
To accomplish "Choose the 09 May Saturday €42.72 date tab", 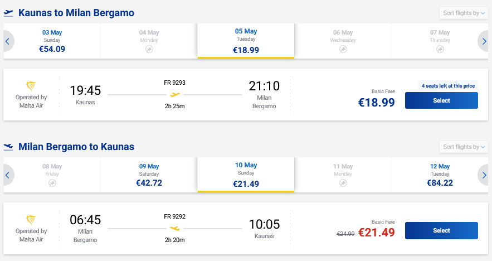I will (149, 175).
